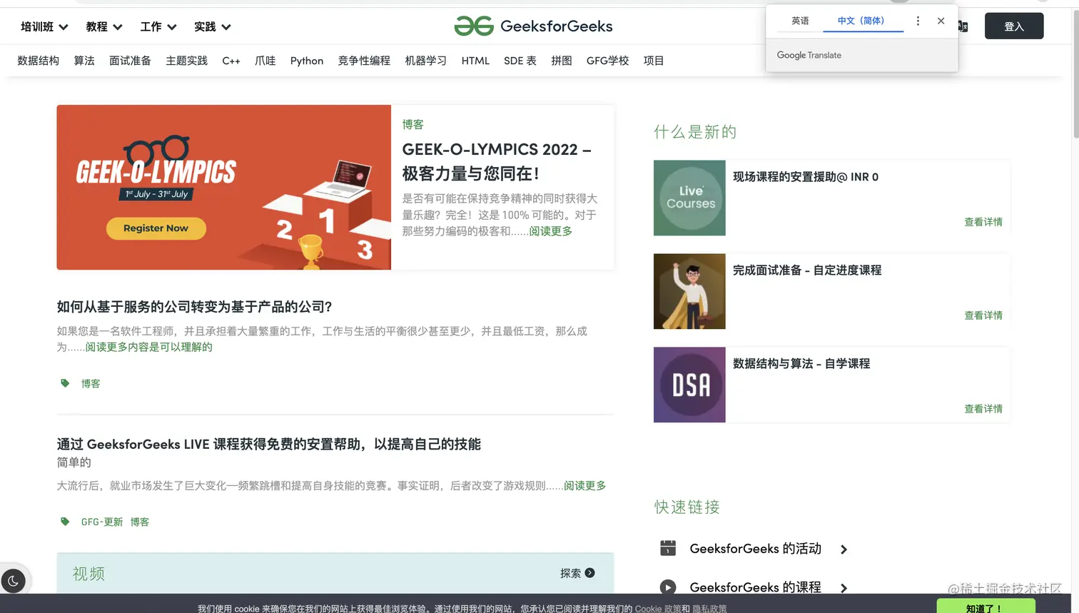Click the GEEK-O-LYMPICS banner image
Image resolution: width=1079 pixels, height=613 pixels.
[224, 187]
